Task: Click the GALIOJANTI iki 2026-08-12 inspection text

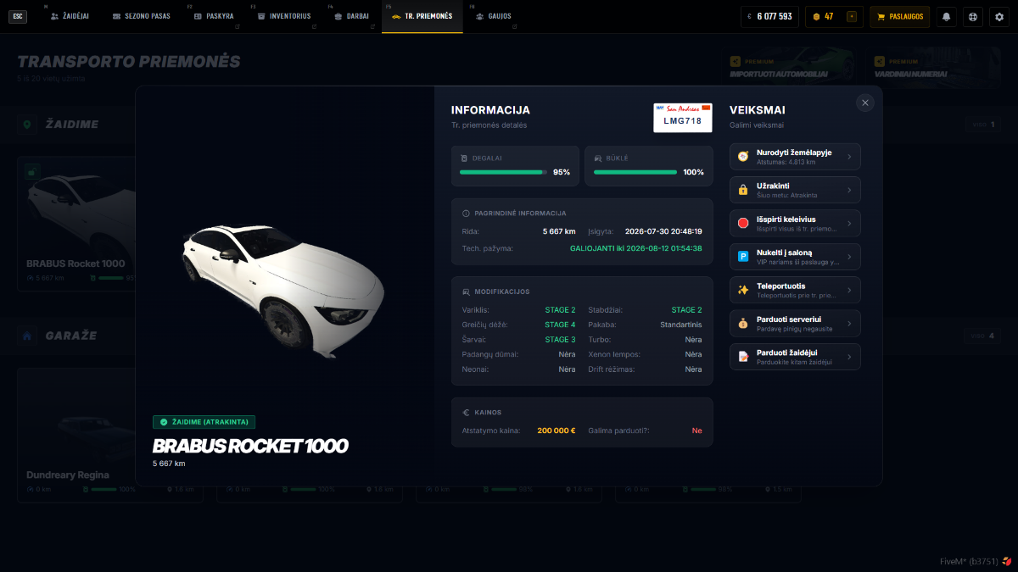Action: (x=636, y=248)
